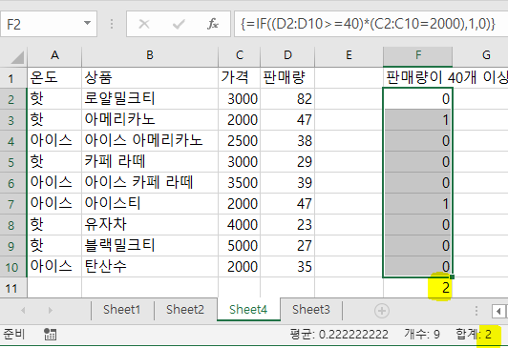Click cell D1 labeled 판매량

click(x=287, y=77)
